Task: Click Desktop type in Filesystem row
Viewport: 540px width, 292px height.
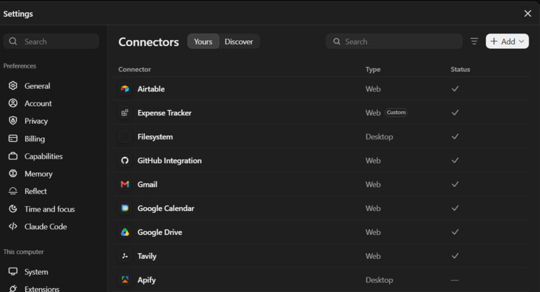Action: click(379, 137)
